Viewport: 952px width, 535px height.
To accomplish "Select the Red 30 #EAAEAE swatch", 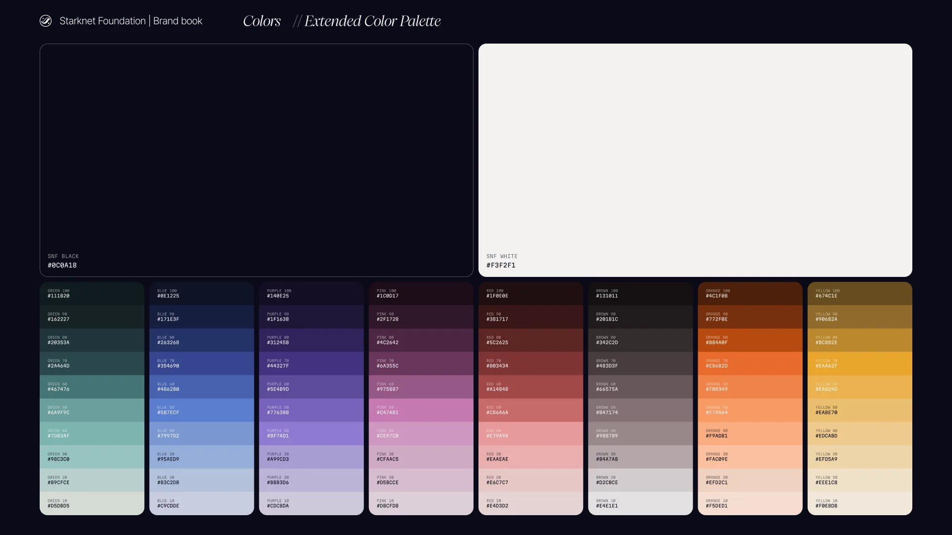I will [531, 457].
